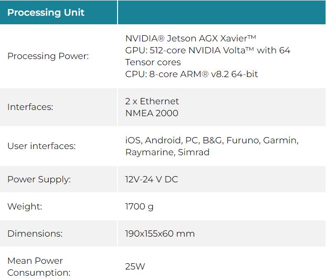Viewport: 326px width, 279px height.
Task: Select the Interfaces row label
Action: point(30,107)
